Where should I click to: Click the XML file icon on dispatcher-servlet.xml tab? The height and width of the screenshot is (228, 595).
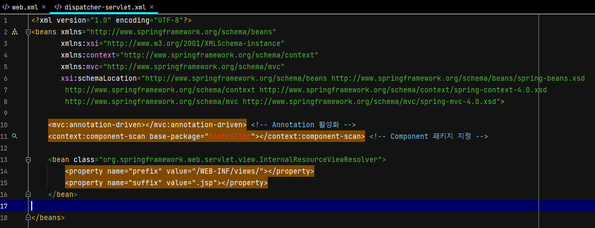[58, 7]
